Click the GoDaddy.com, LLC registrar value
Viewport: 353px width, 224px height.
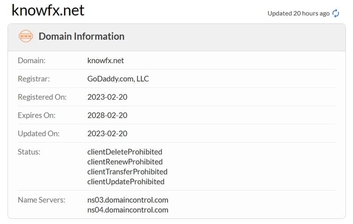(x=118, y=79)
